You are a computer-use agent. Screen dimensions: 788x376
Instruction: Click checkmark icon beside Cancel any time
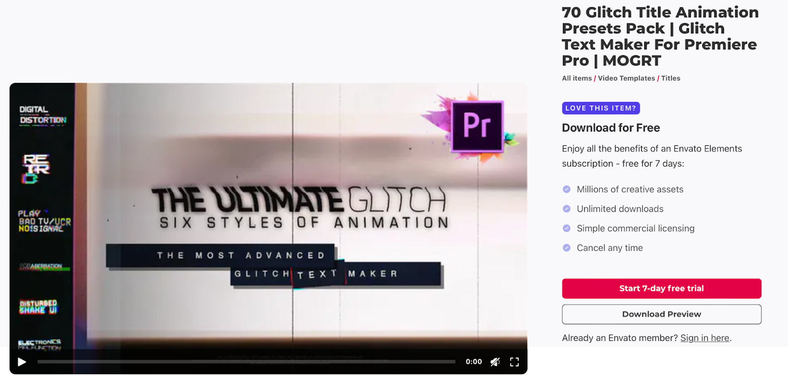pyautogui.click(x=566, y=248)
